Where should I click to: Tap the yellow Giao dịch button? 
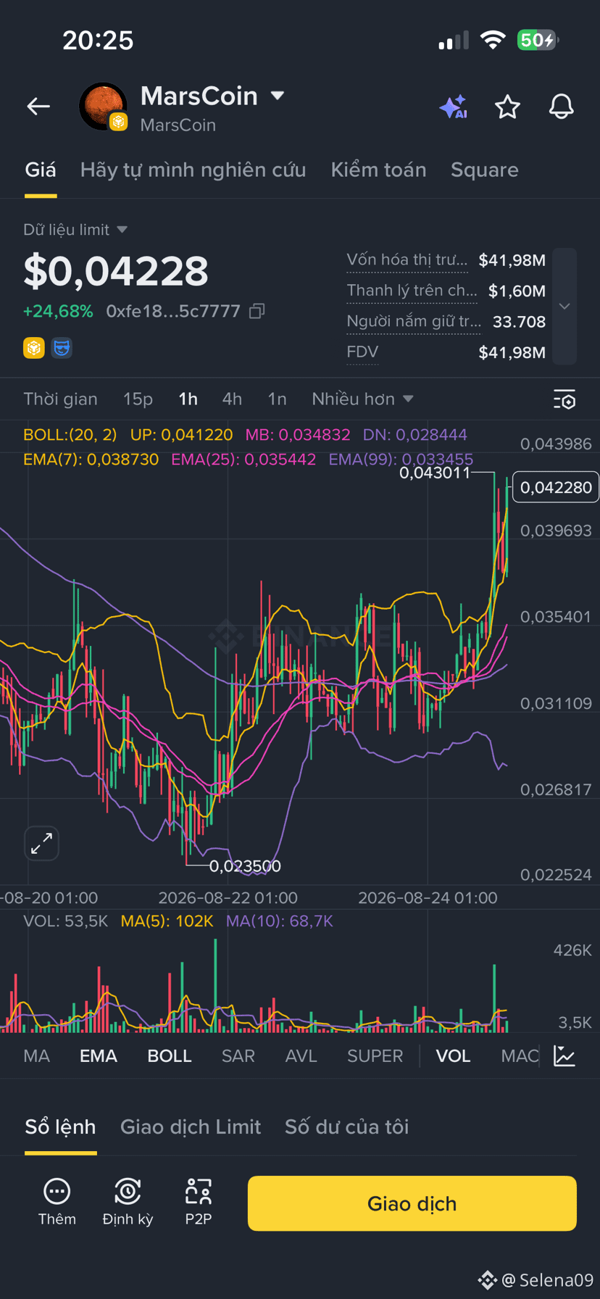(412, 1203)
